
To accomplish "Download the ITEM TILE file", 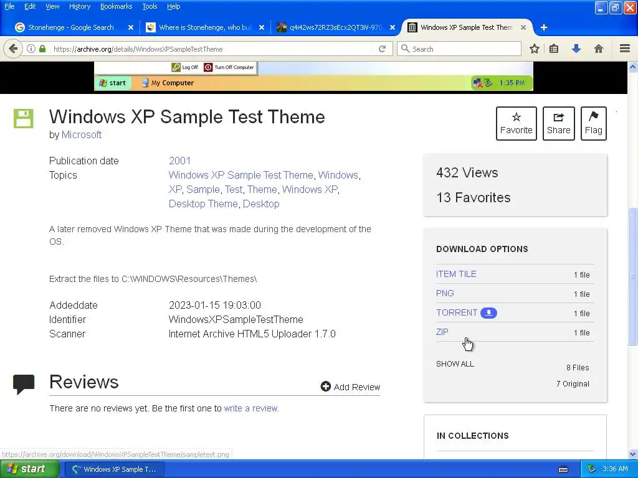I will coord(456,274).
